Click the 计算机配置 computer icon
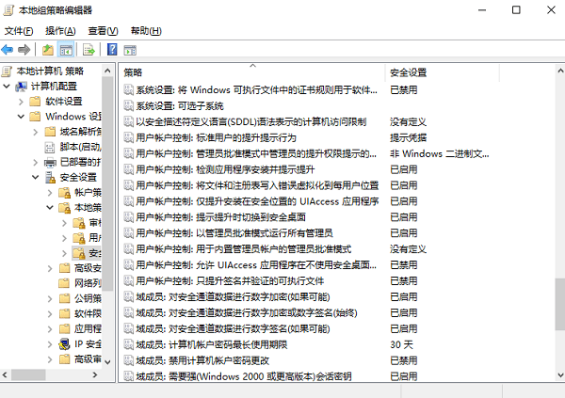Viewport: 565px width, 398px height. click(21, 87)
